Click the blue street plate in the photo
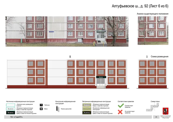Viewport: 173px width, 122px height. (x=52, y=32)
